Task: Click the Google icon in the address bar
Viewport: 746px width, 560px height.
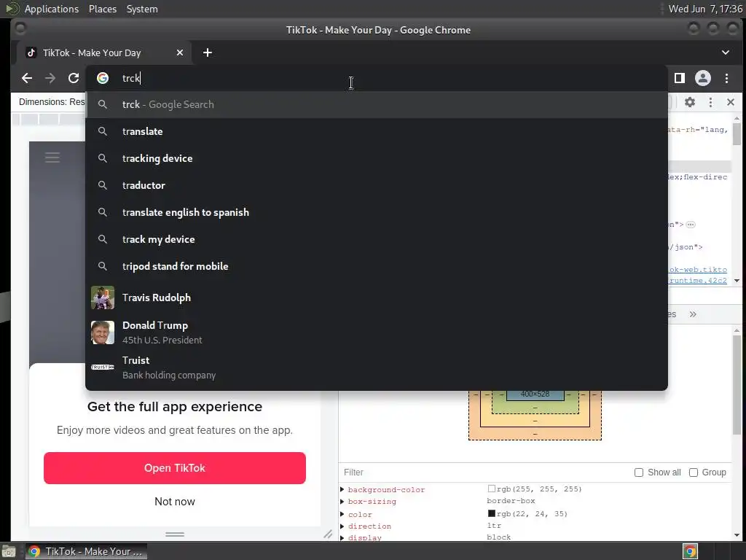Action: point(103,78)
